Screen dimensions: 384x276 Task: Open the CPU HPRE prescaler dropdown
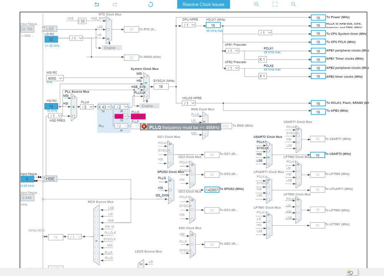(189, 25)
